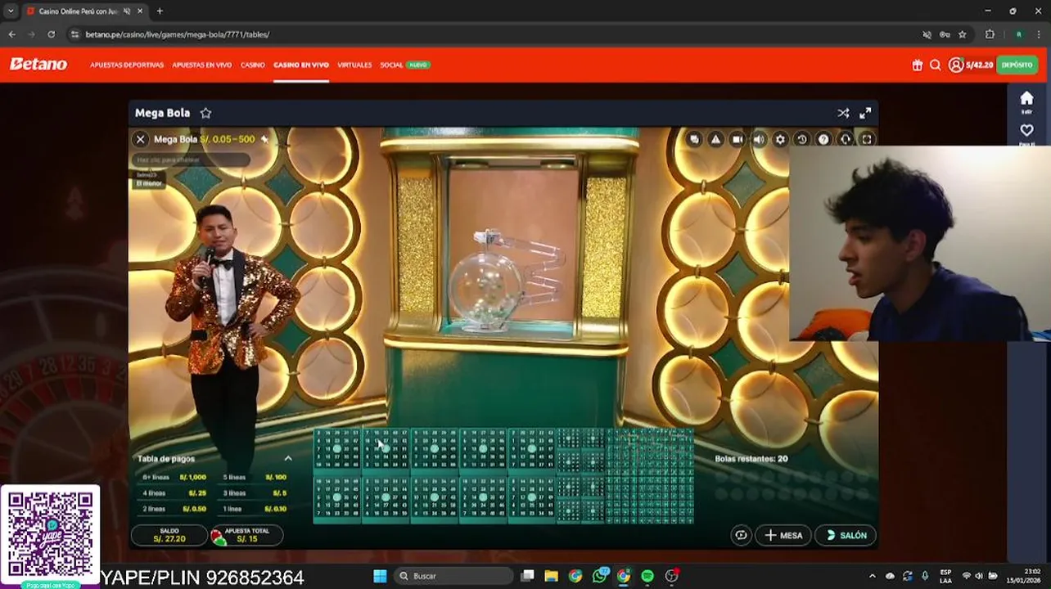Viewport: 1051px width, 589px height.
Task: Open the live chat bubble icon
Action: coord(694,139)
